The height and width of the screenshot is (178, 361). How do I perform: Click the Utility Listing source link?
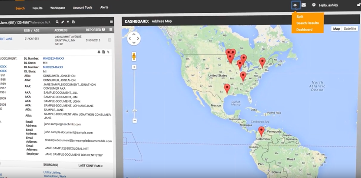click(x=52, y=173)
